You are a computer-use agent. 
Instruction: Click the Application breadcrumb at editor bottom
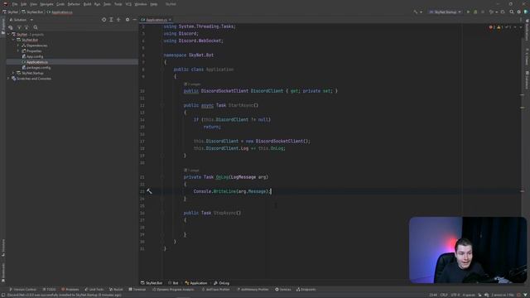point(196,283)
